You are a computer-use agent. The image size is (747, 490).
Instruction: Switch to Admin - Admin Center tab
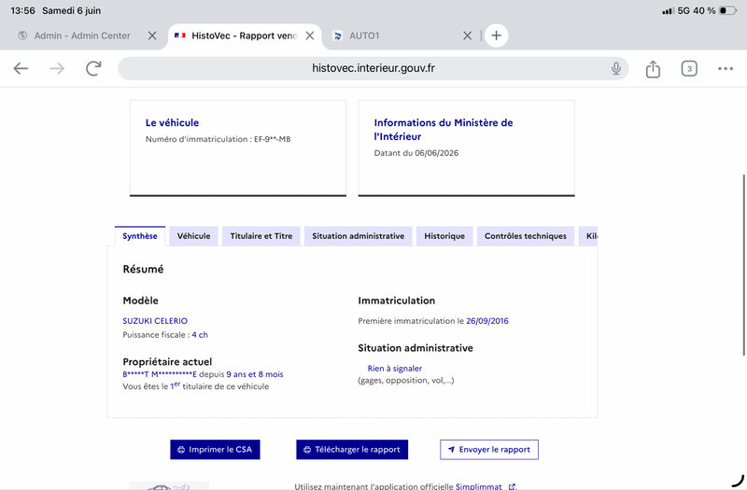point(82,35)
